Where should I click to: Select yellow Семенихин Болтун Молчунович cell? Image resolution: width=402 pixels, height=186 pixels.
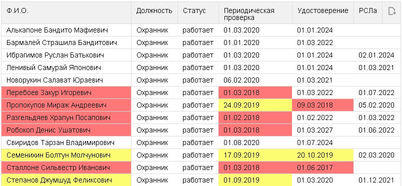[x=66, y=155]
